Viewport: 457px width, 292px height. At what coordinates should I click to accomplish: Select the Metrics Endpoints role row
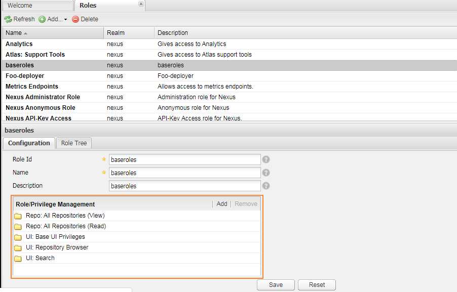[230, 87]
